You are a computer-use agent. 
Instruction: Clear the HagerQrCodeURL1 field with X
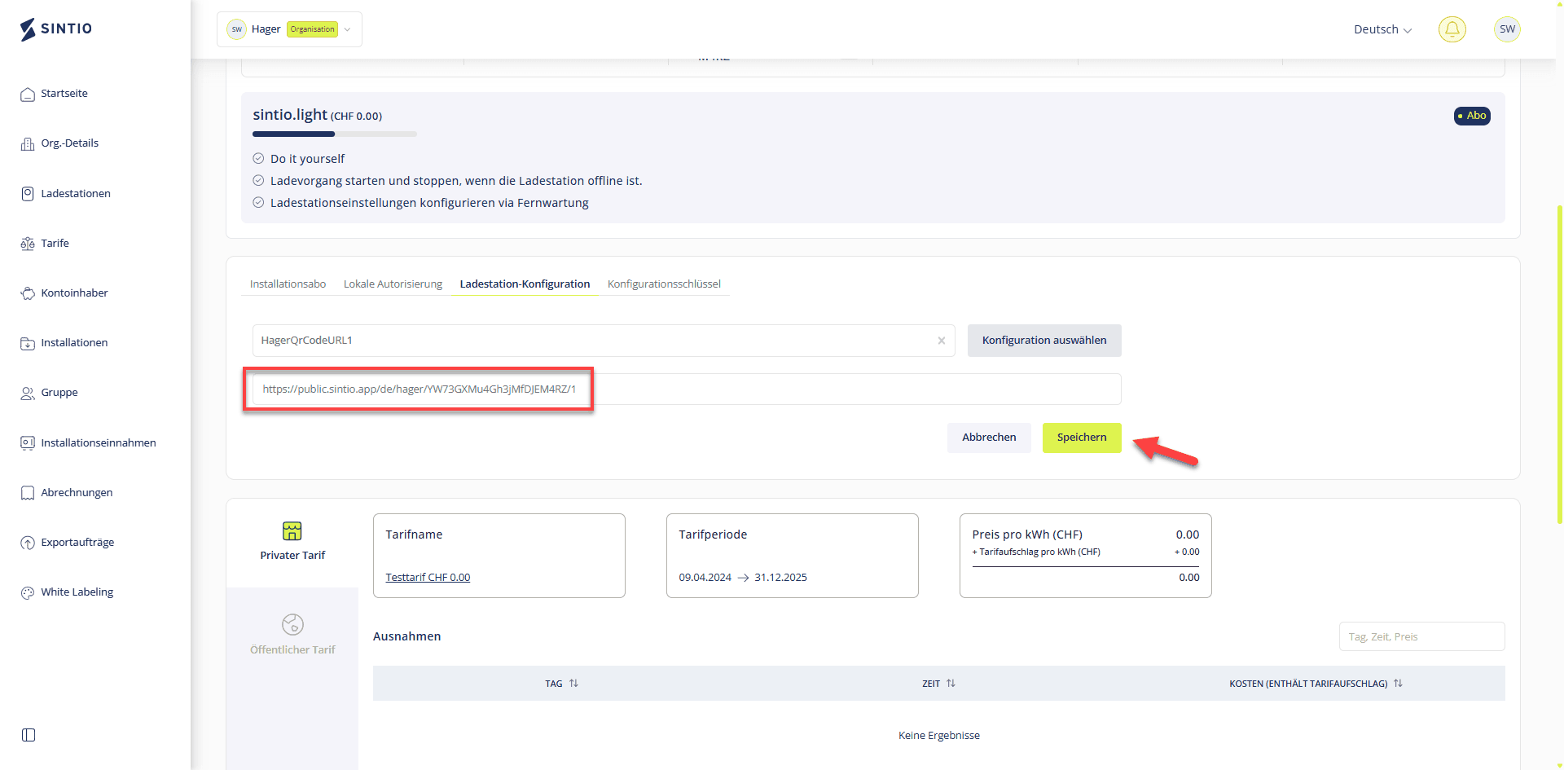[941, 341]
